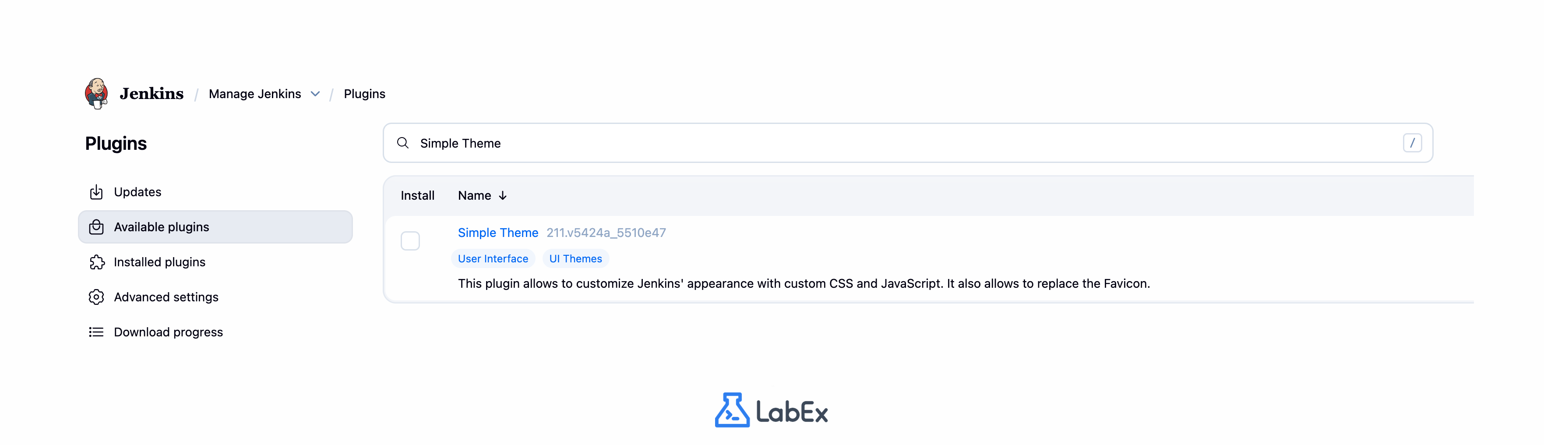1544x445 pixels.
Task: Enable installation of the Simple Theme plugin
Action: (411, 240)
